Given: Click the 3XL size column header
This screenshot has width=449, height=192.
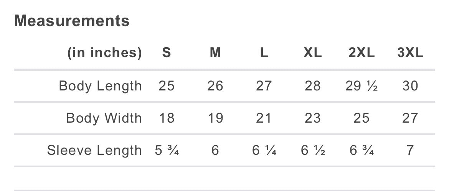Looking at the screenshot, I should [410, 53].
